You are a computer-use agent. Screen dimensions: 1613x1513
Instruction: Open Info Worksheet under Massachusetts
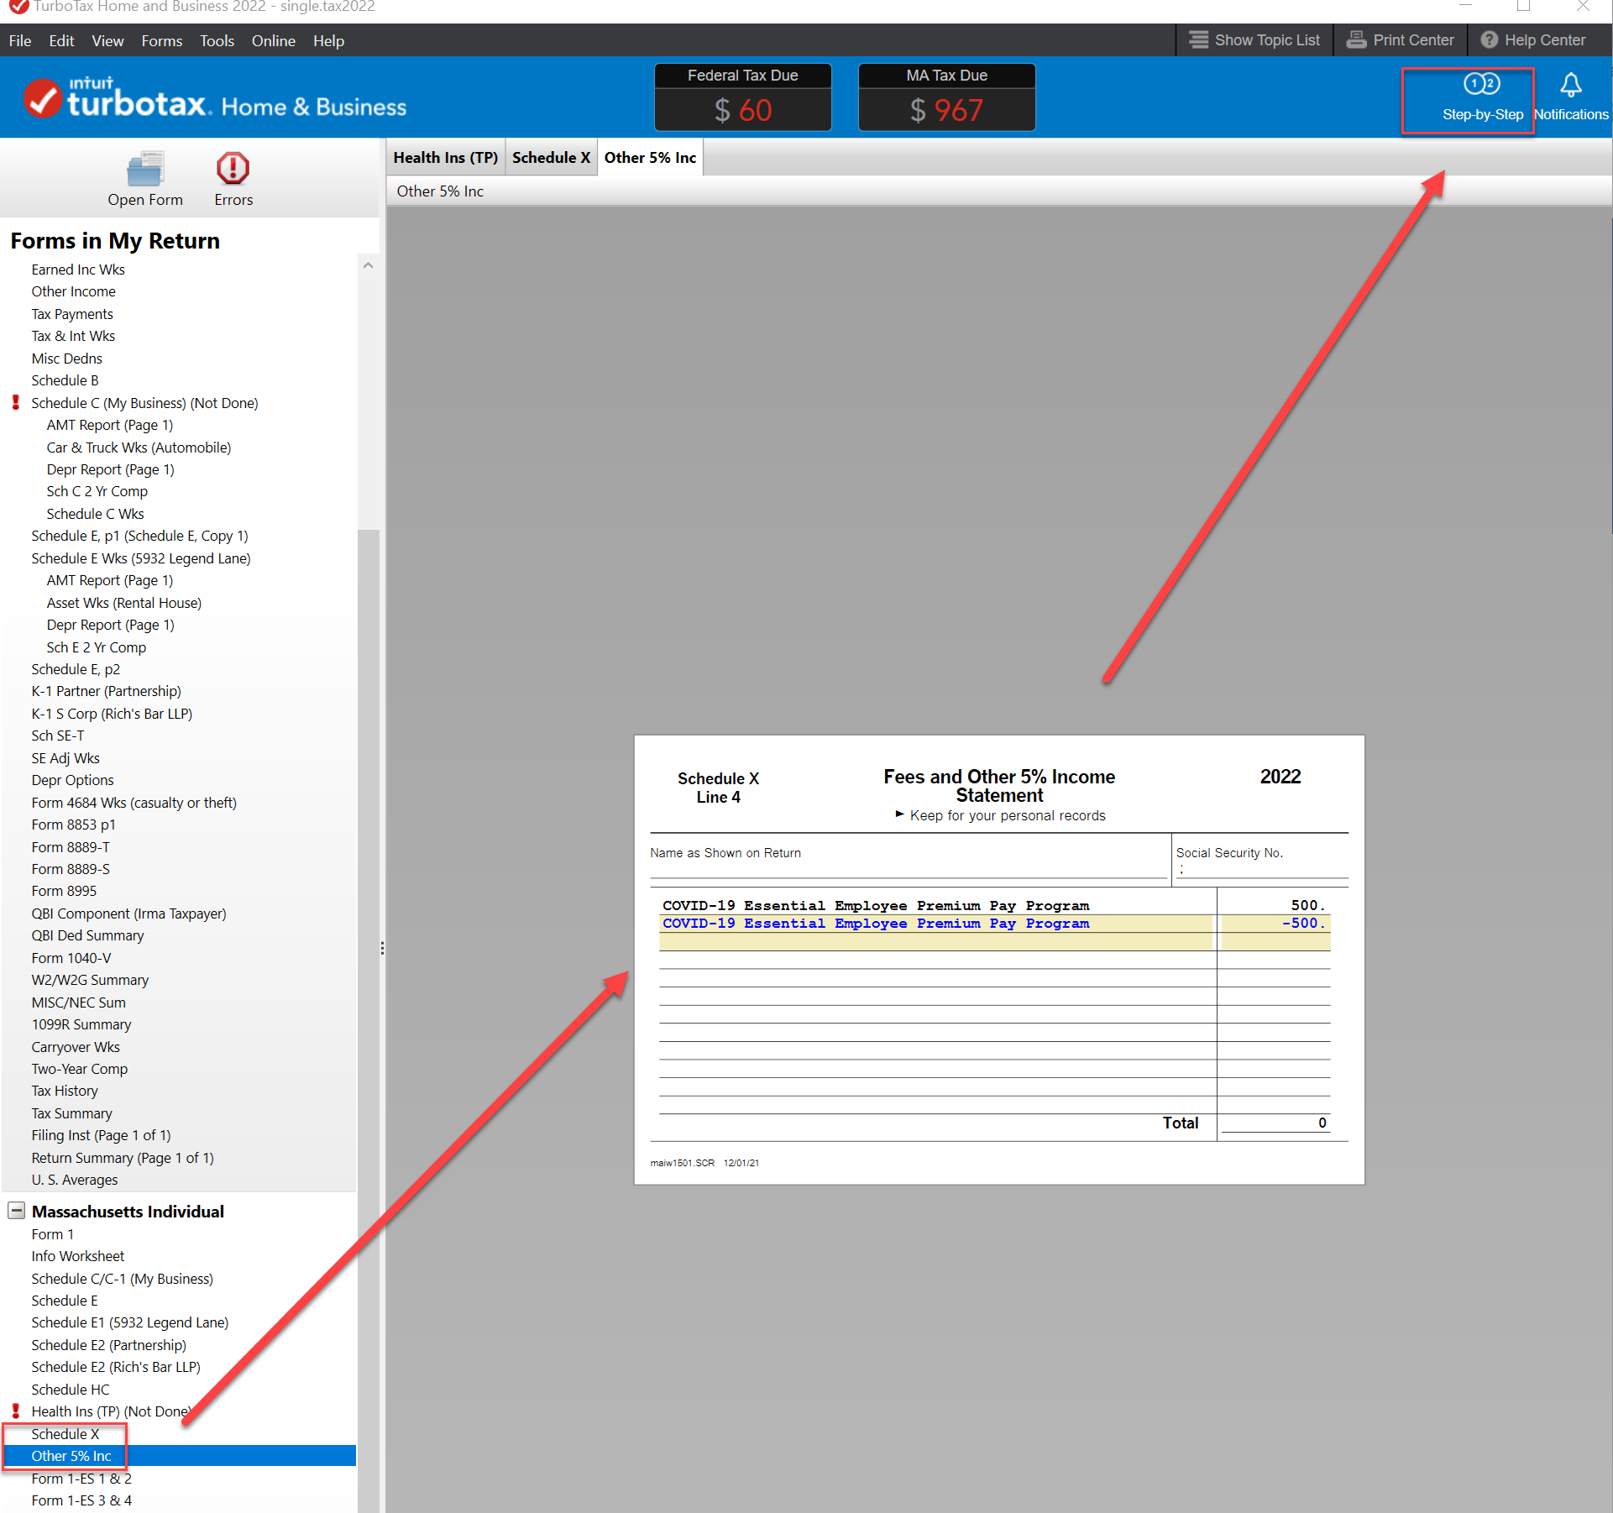(x=77, y=1256)
